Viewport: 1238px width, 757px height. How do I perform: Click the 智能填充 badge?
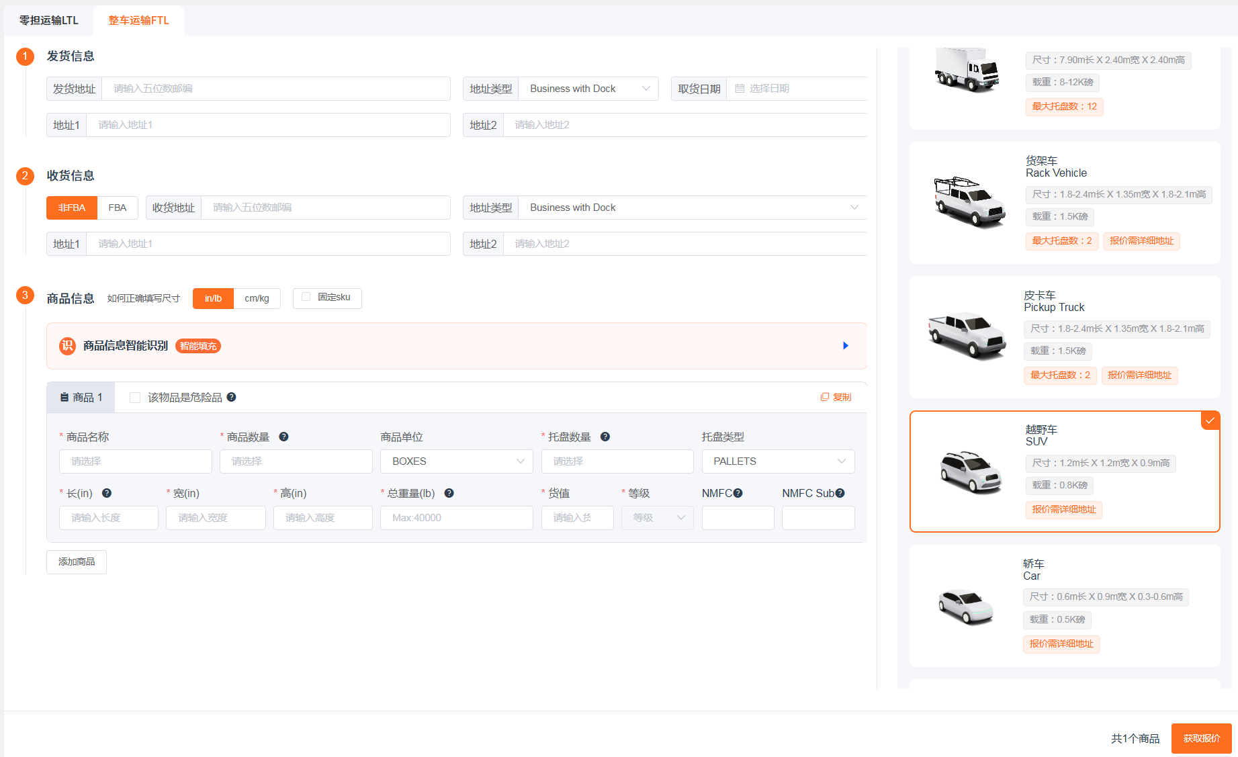click(x=198, y=346)
